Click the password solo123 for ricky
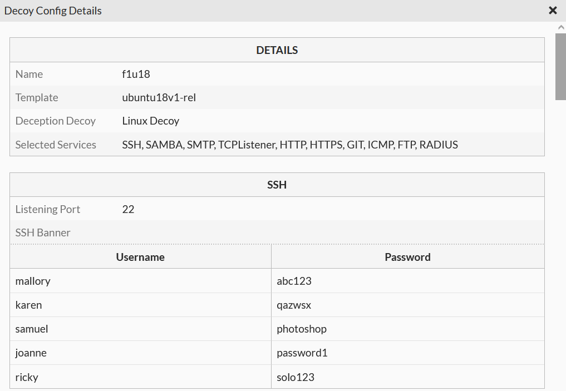This screenshot has width=566, height=391. 294,377
